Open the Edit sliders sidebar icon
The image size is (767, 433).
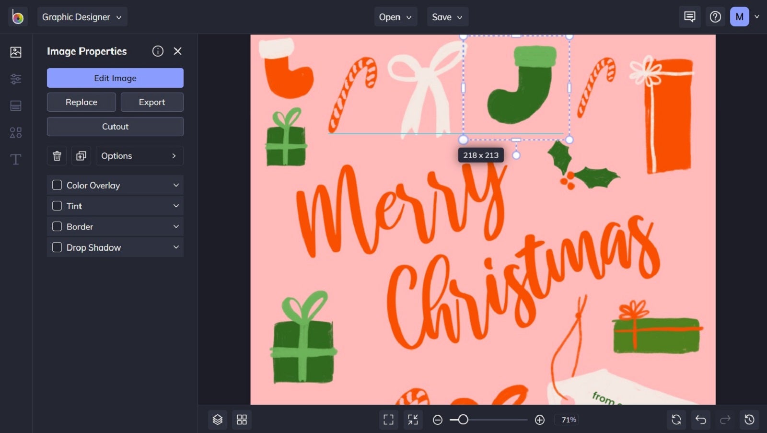coord(16,79)
